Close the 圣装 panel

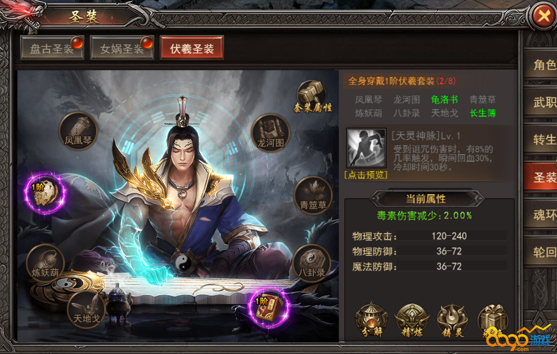point(543,16)
